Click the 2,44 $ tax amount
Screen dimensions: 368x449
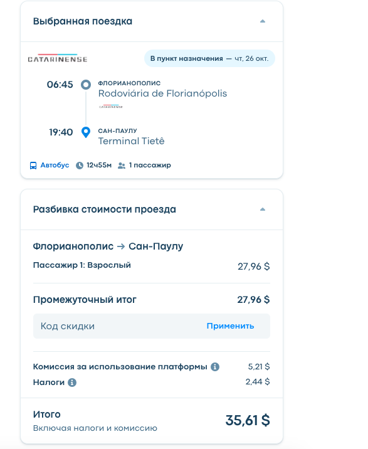[x=258, y=382]
